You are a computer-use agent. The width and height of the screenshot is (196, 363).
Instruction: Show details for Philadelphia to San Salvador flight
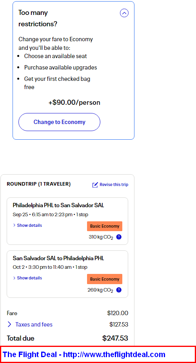pos(29,225)
